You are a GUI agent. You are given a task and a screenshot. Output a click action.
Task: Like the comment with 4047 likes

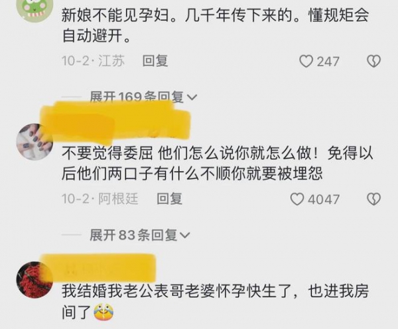tap(297, 199)
